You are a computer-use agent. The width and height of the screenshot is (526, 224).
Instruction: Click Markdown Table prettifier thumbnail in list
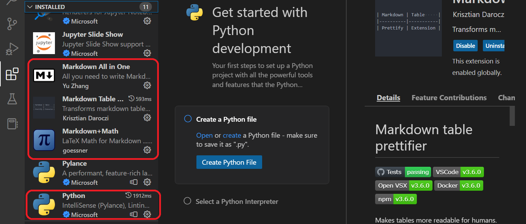tap(44, 107)
